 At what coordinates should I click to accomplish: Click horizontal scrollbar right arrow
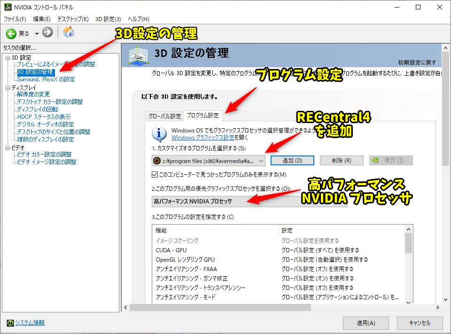[437, 308]
